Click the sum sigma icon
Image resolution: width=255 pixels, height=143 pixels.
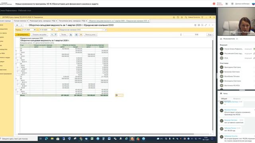(180, 35)
